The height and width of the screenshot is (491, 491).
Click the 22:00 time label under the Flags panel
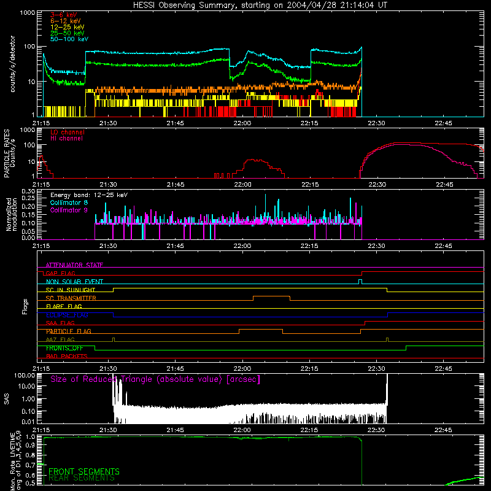pos(242,369)
